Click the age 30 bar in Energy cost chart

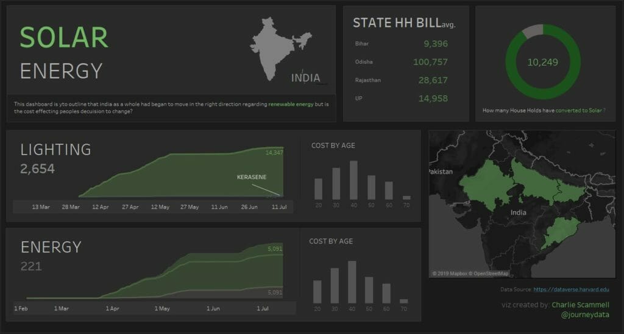click(x=335, y=286)
